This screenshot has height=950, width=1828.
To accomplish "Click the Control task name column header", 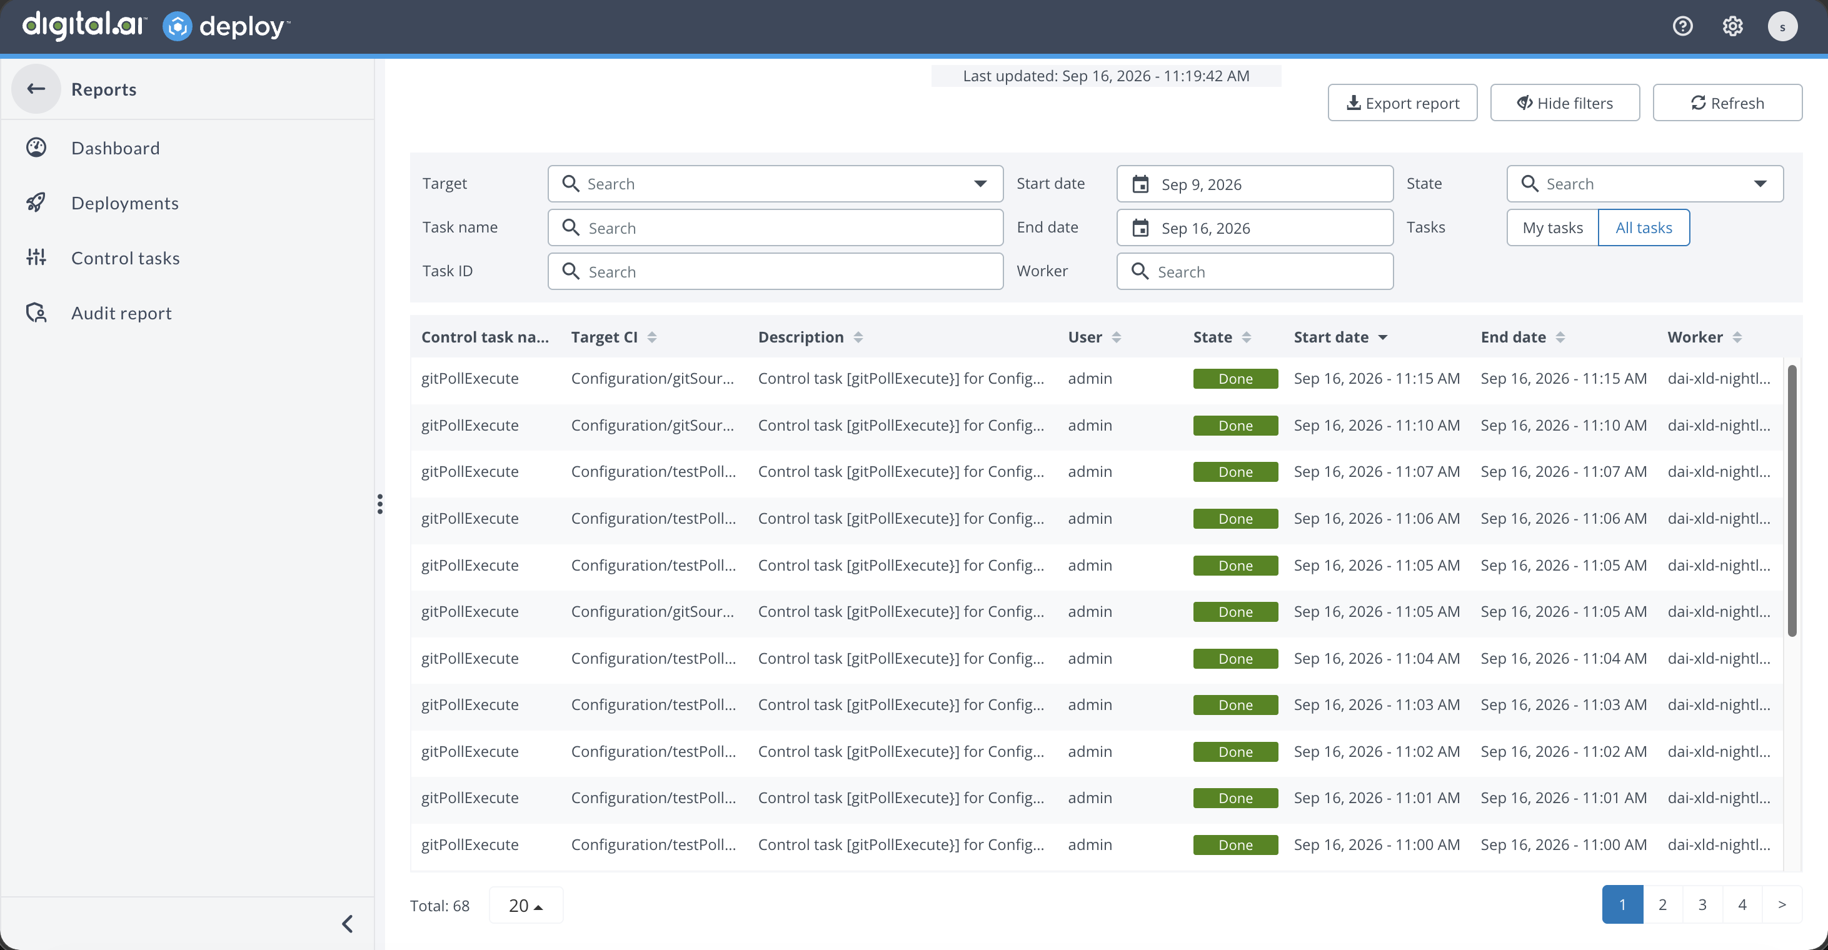I will 485,337.
